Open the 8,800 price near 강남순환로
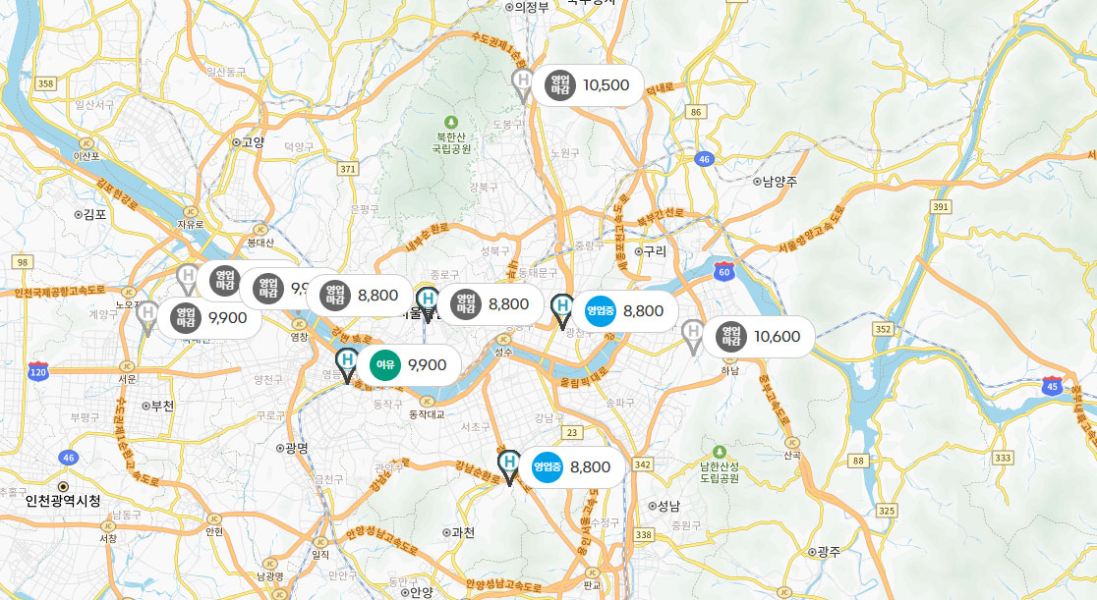1097x600 pixels. point(590,467)
